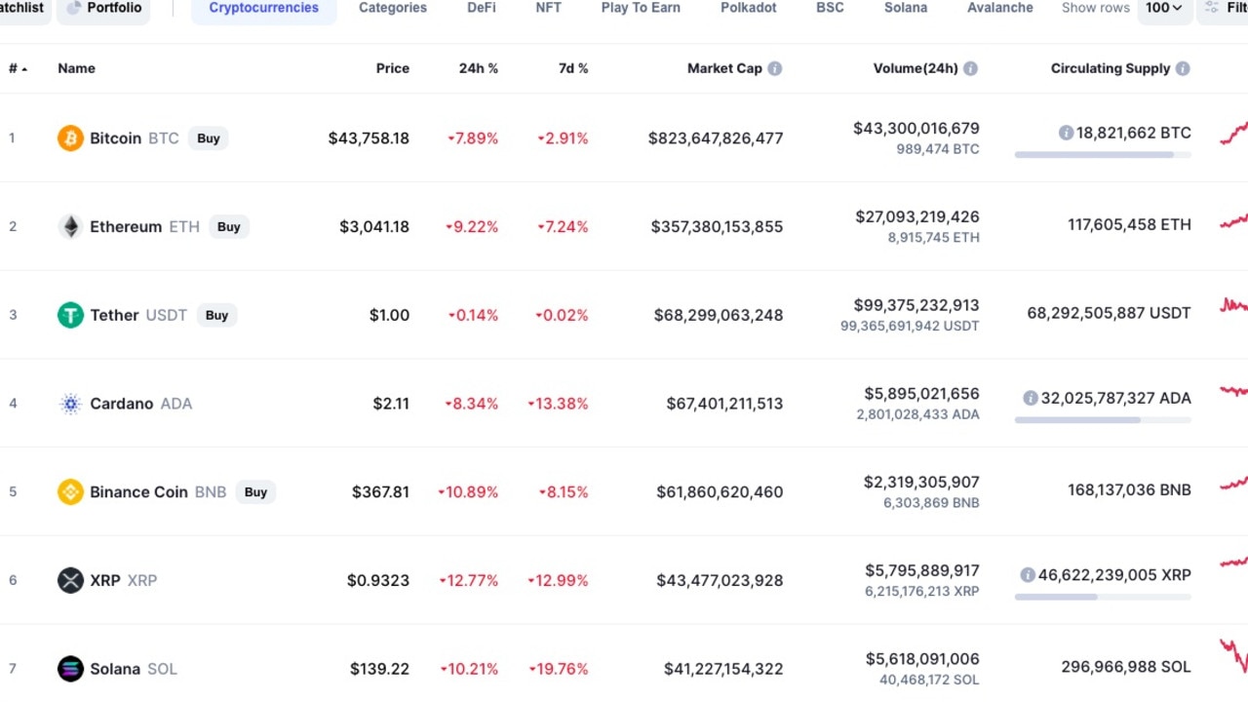Click Tether volume $99,375,232,913
This screenshot has height=702, width=1248.
coord(916,305)
